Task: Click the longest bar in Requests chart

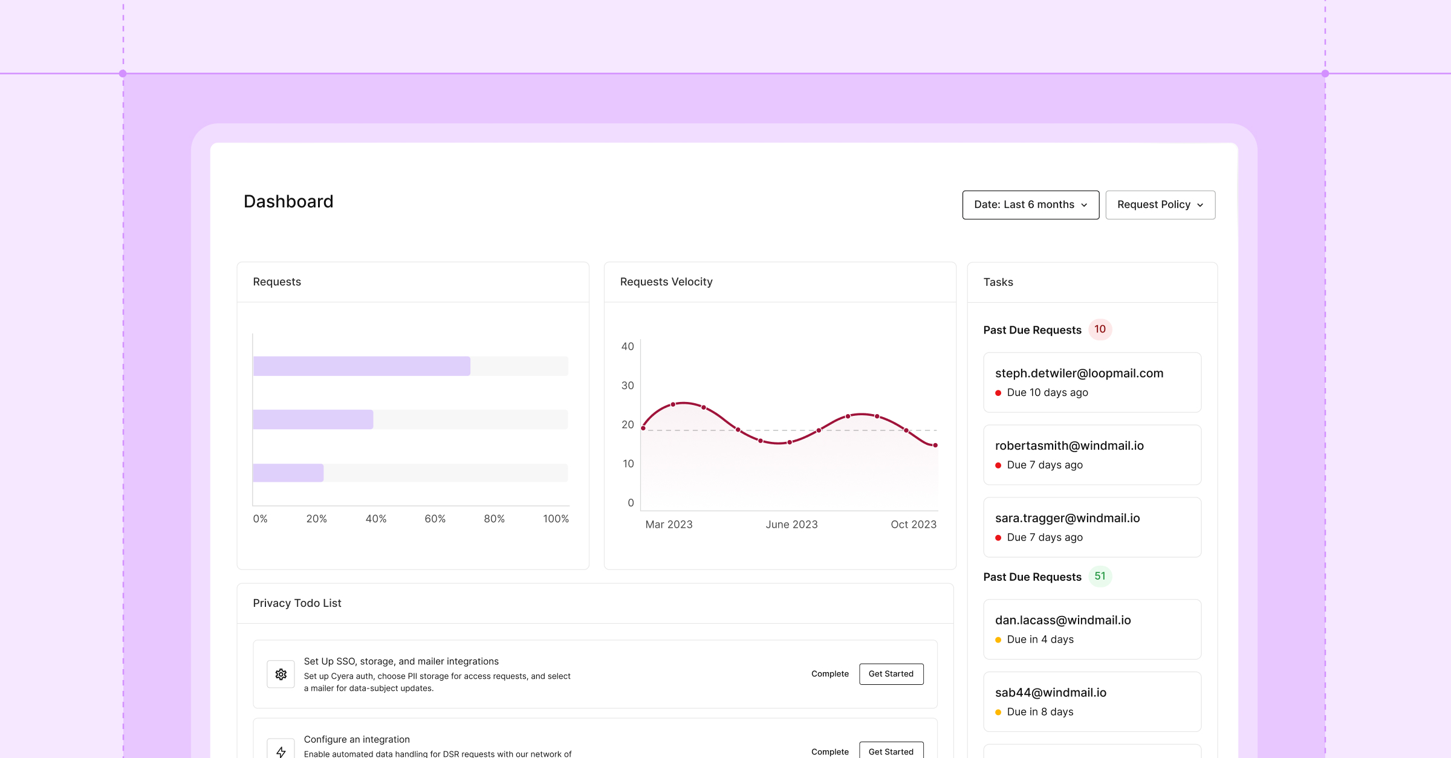Action: [362, 366]
